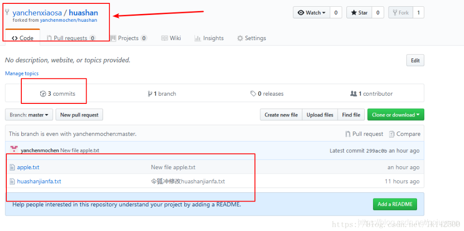
Task: Open forked-from yanchenmochen/huashan link
Action: (68, 20)
